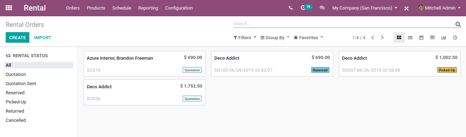Go to previous page of records
The image size is (466, 137).
[373, 37]
